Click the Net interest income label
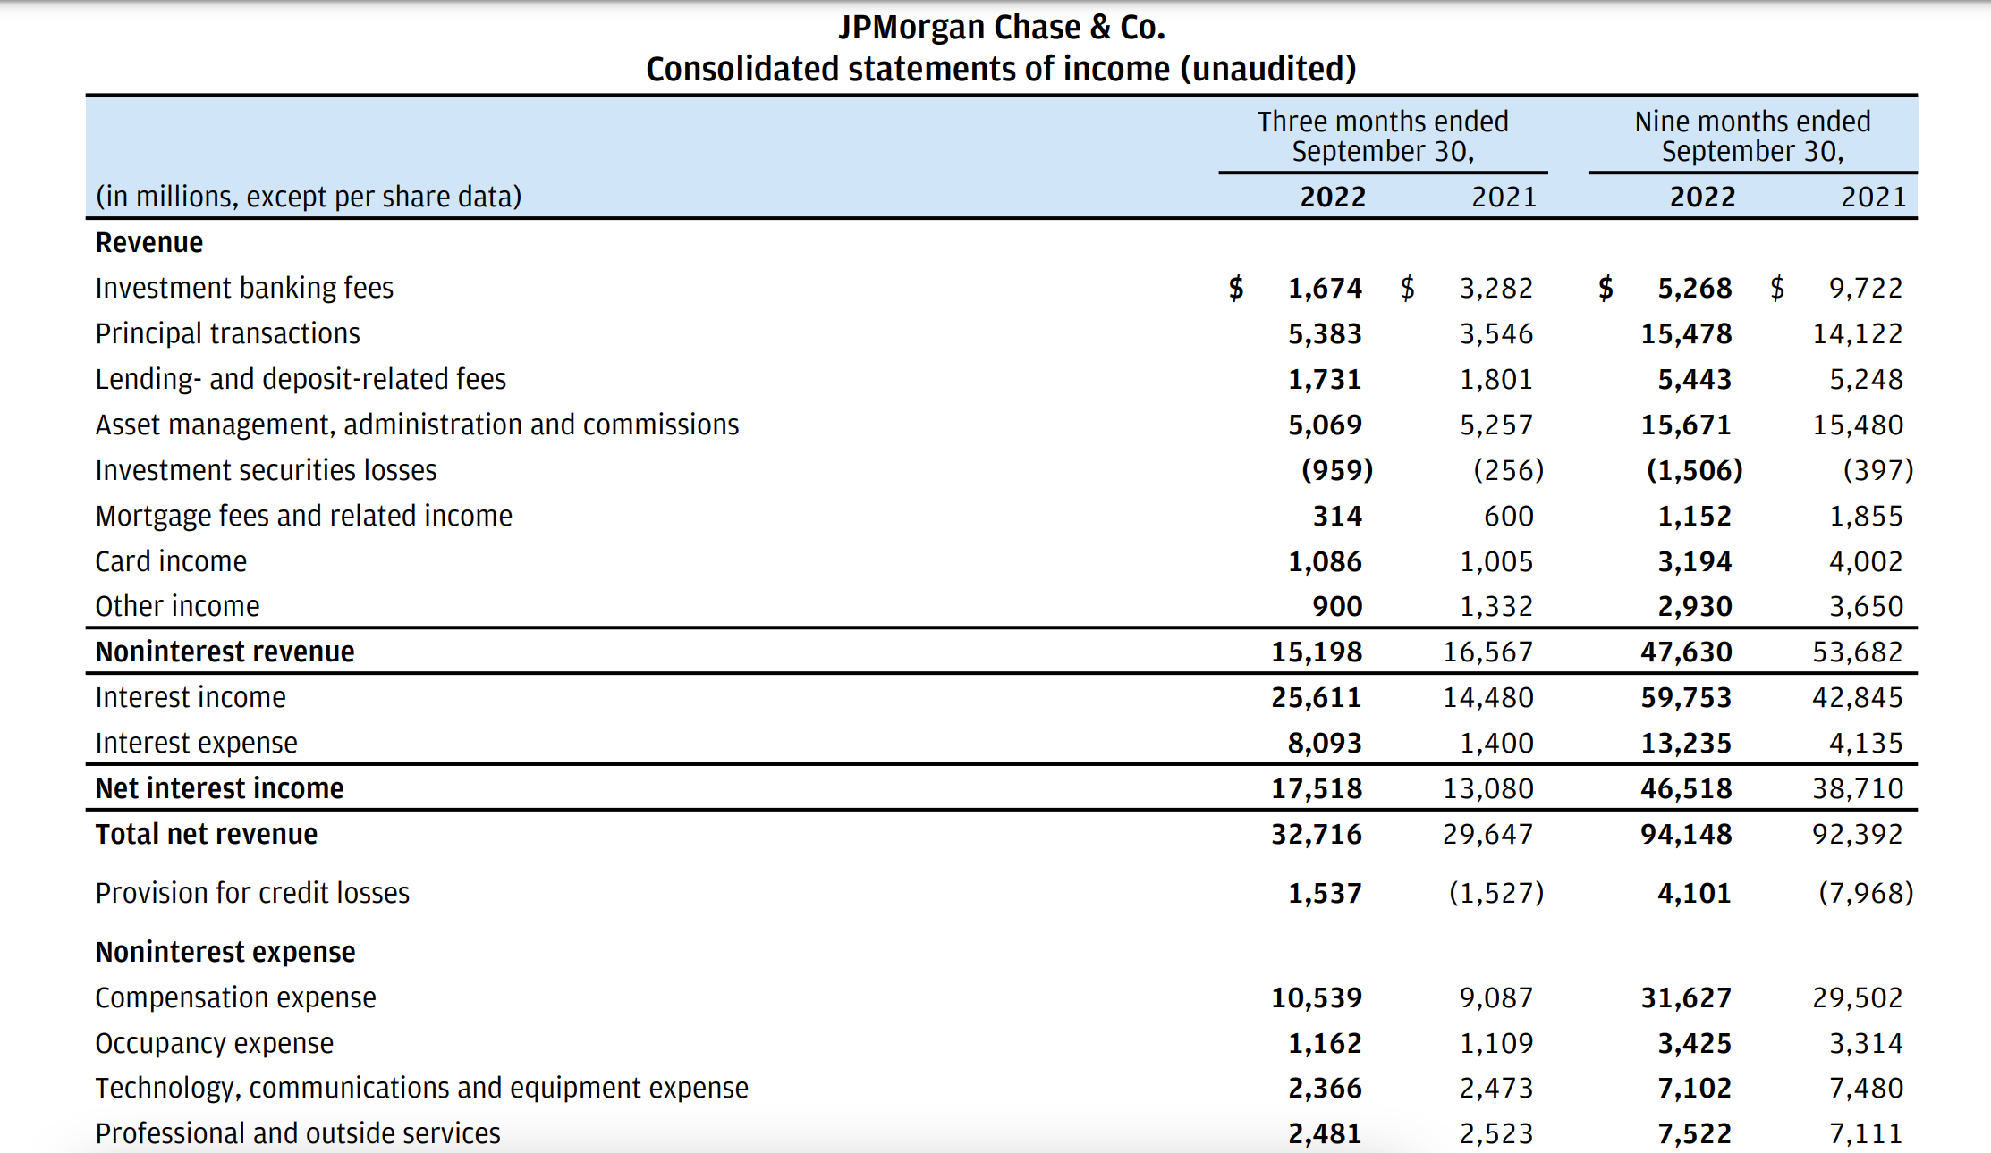 point(219,788)
